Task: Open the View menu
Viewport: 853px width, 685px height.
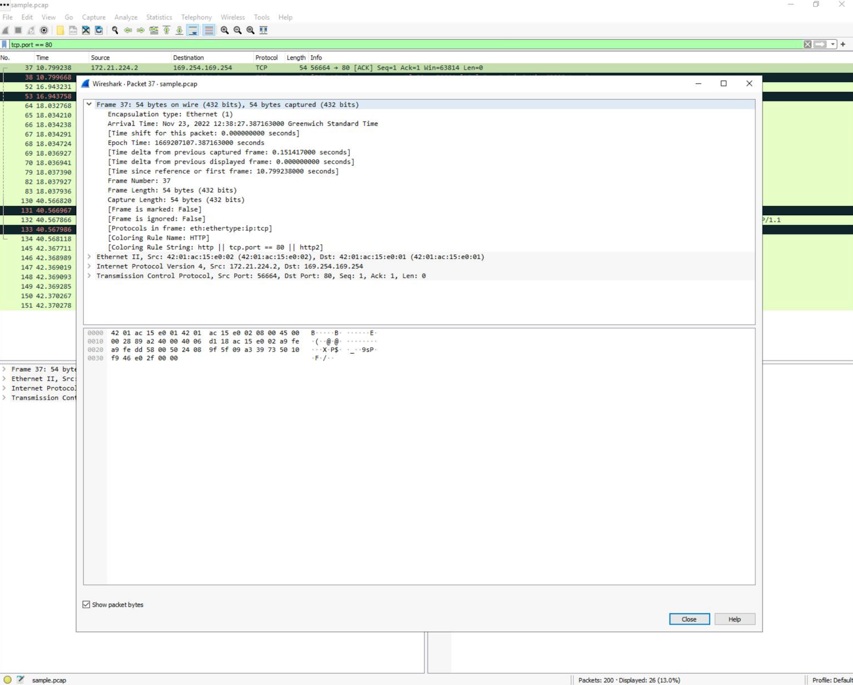Action: (x=49, y=17)
